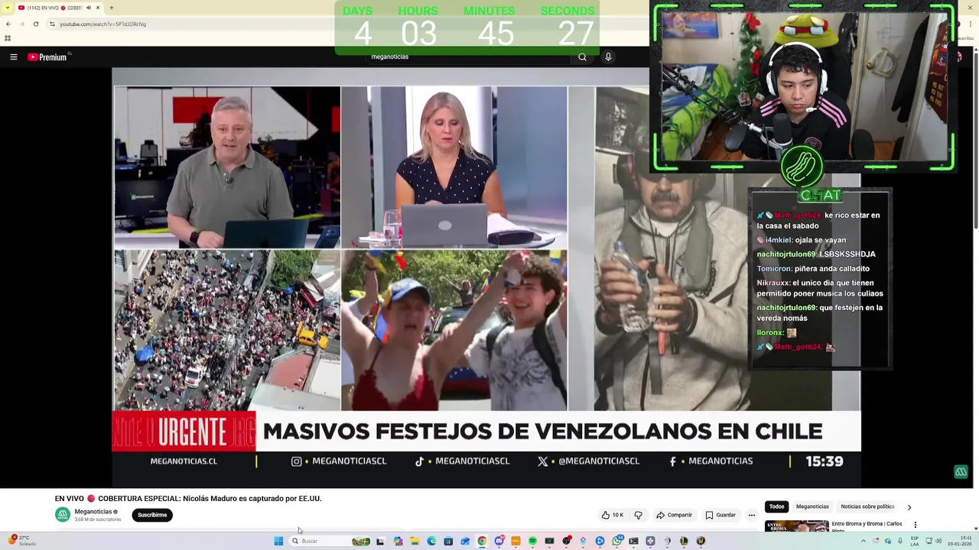Viewport: 979px width, 550px height.
Task: Open Discord in the taskbar
Action: [499, 541]
